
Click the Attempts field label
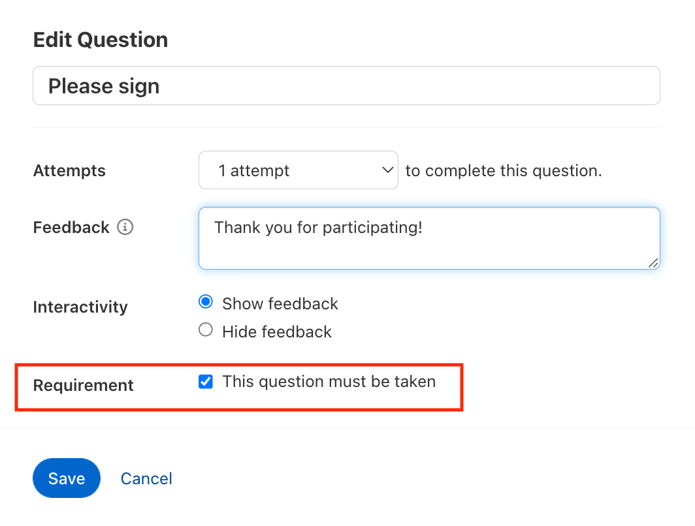click(69, 171)
